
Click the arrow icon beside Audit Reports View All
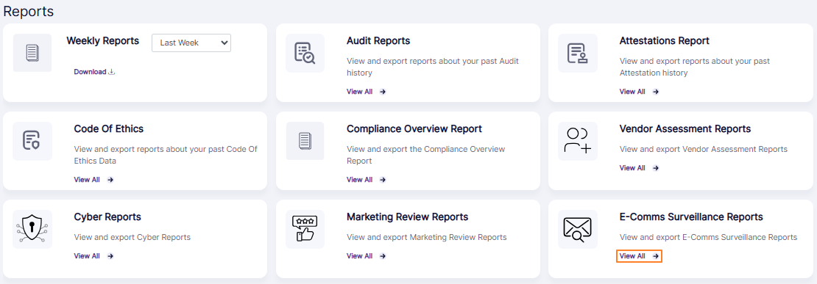click(x=383, y=92)
